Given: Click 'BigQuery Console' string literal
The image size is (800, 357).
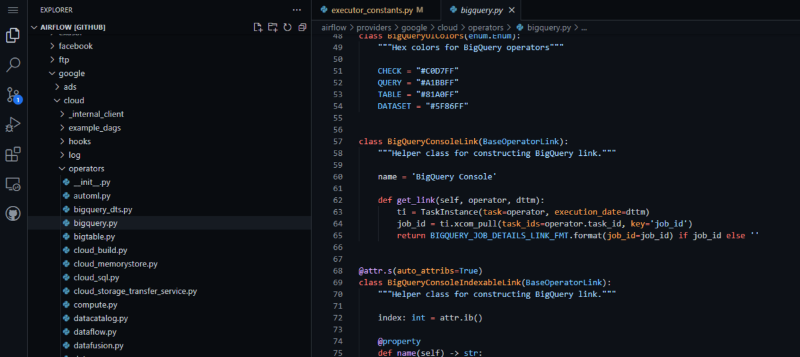Looking at the screenshot, I should point(454,177).
